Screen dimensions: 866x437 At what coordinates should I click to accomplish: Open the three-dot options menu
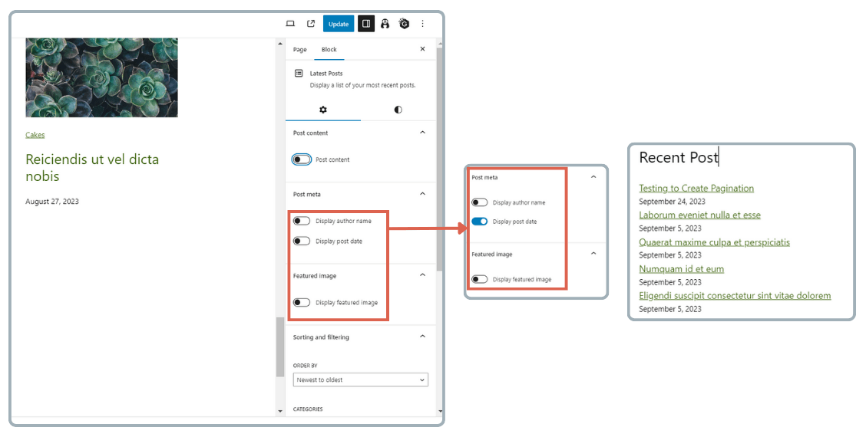click(422, 24)
